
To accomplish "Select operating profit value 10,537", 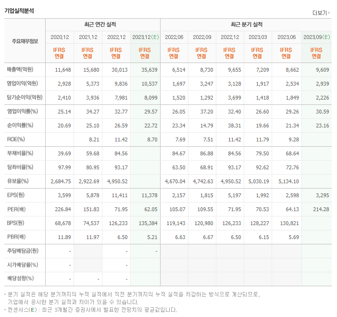I will [x=150, y=84].
